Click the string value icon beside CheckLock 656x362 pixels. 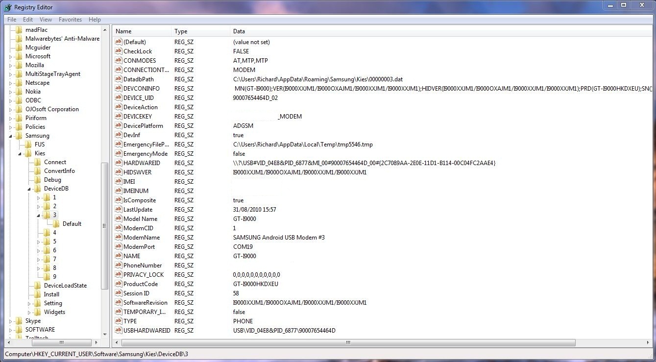tap(118, 51)
